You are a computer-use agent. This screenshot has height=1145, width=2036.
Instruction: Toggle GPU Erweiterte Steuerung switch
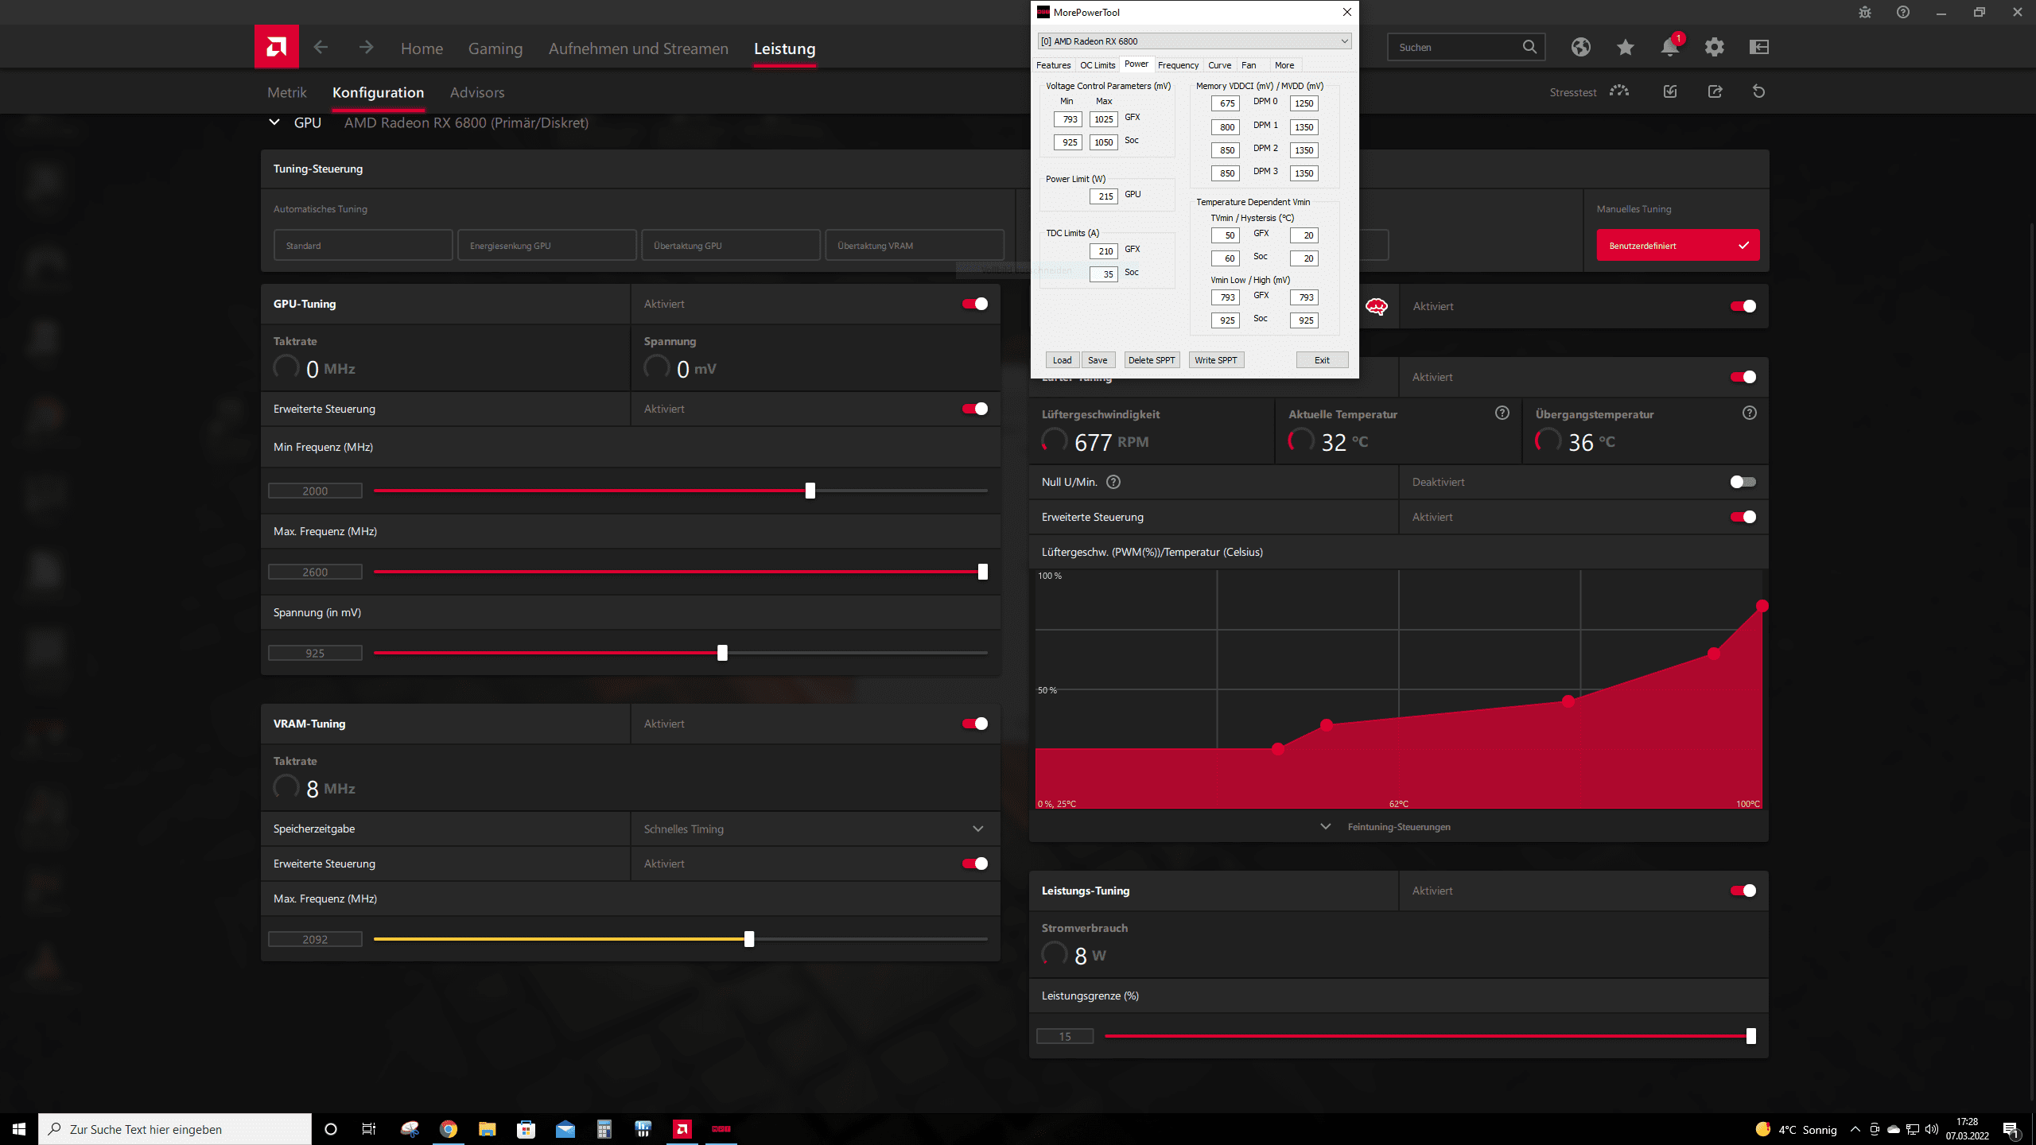point(975,409)
